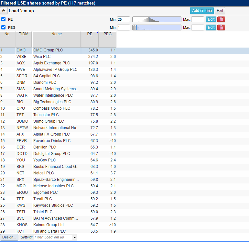Screen dimensions: 249x242
Task: Click the Setting Filter: Load 'em up field
Action: pos(53,237)
